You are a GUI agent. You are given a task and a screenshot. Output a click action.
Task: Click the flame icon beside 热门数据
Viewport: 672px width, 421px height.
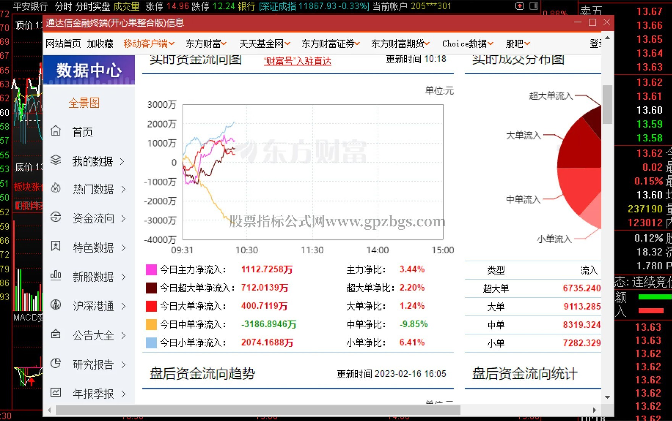(x=56, y=188)
